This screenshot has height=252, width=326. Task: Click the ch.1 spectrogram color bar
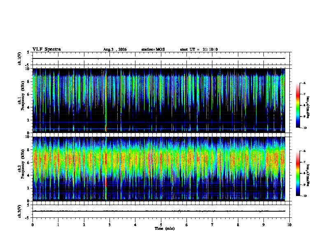(298, 105)
